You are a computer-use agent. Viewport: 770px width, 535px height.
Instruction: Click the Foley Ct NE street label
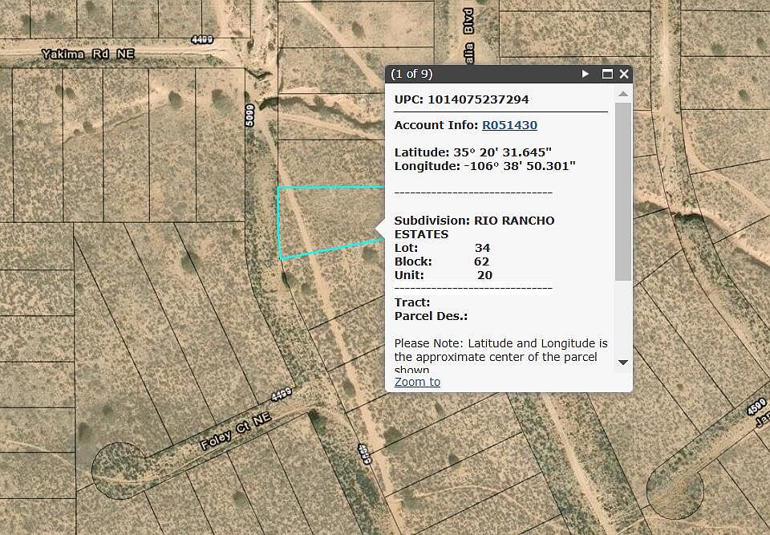[x=236, y=430]
